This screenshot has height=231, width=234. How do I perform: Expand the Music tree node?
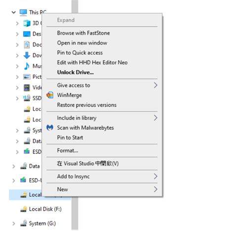[x=17, y=66]
